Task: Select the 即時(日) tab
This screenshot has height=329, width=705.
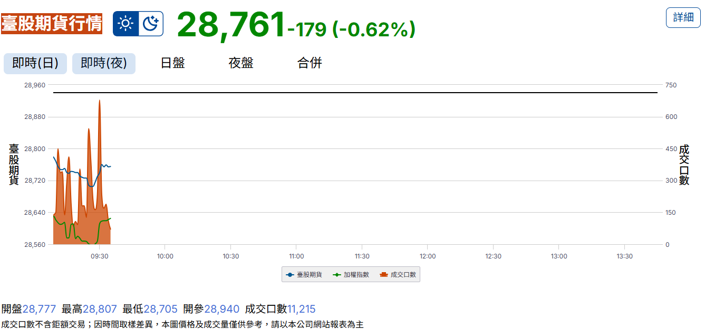Action: click(x=35, y=64)
